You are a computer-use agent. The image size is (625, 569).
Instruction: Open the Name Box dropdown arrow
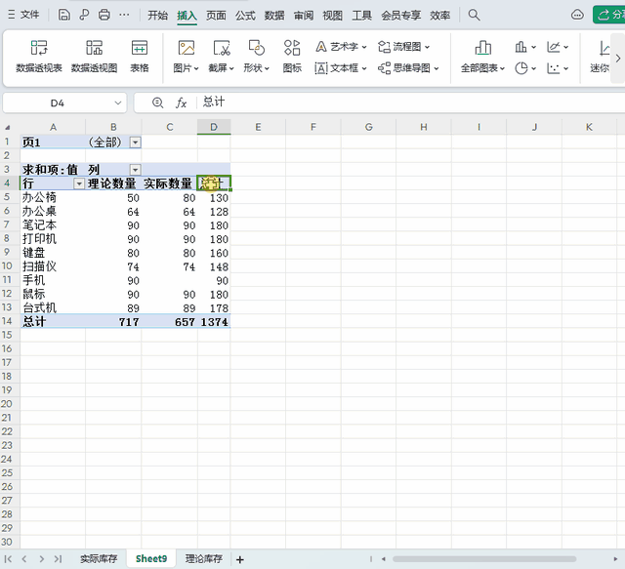coord(117,103)
